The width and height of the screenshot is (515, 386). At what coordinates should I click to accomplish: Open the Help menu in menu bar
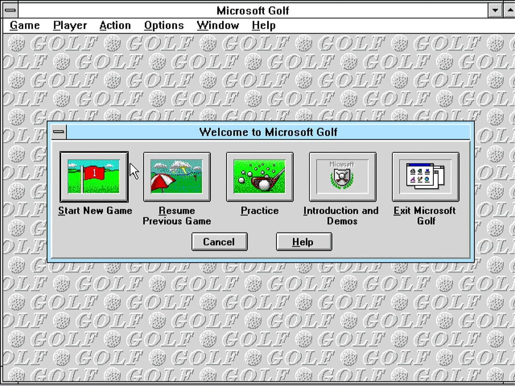(x=263, y=25)
